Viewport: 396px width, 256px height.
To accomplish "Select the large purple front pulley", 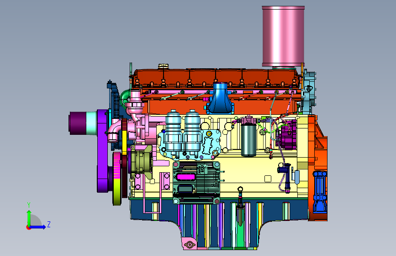I will (102, 151).
